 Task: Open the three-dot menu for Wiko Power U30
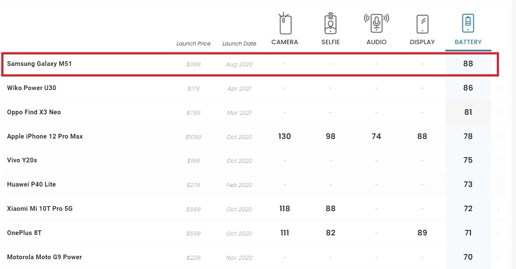pyautogui.click(x=498, y=88)
